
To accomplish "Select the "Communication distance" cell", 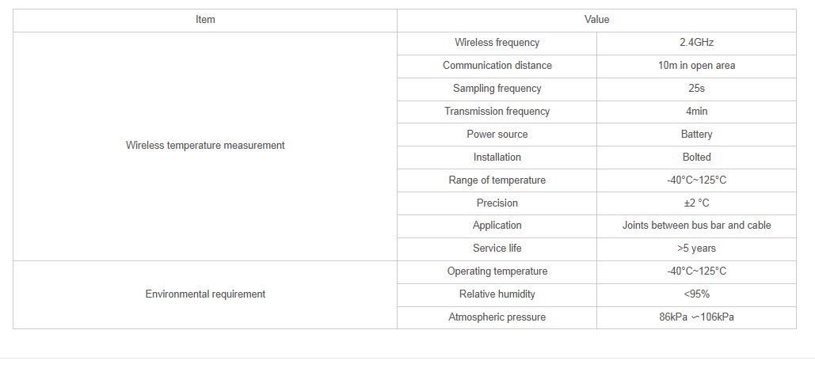I will click(497, 66).
